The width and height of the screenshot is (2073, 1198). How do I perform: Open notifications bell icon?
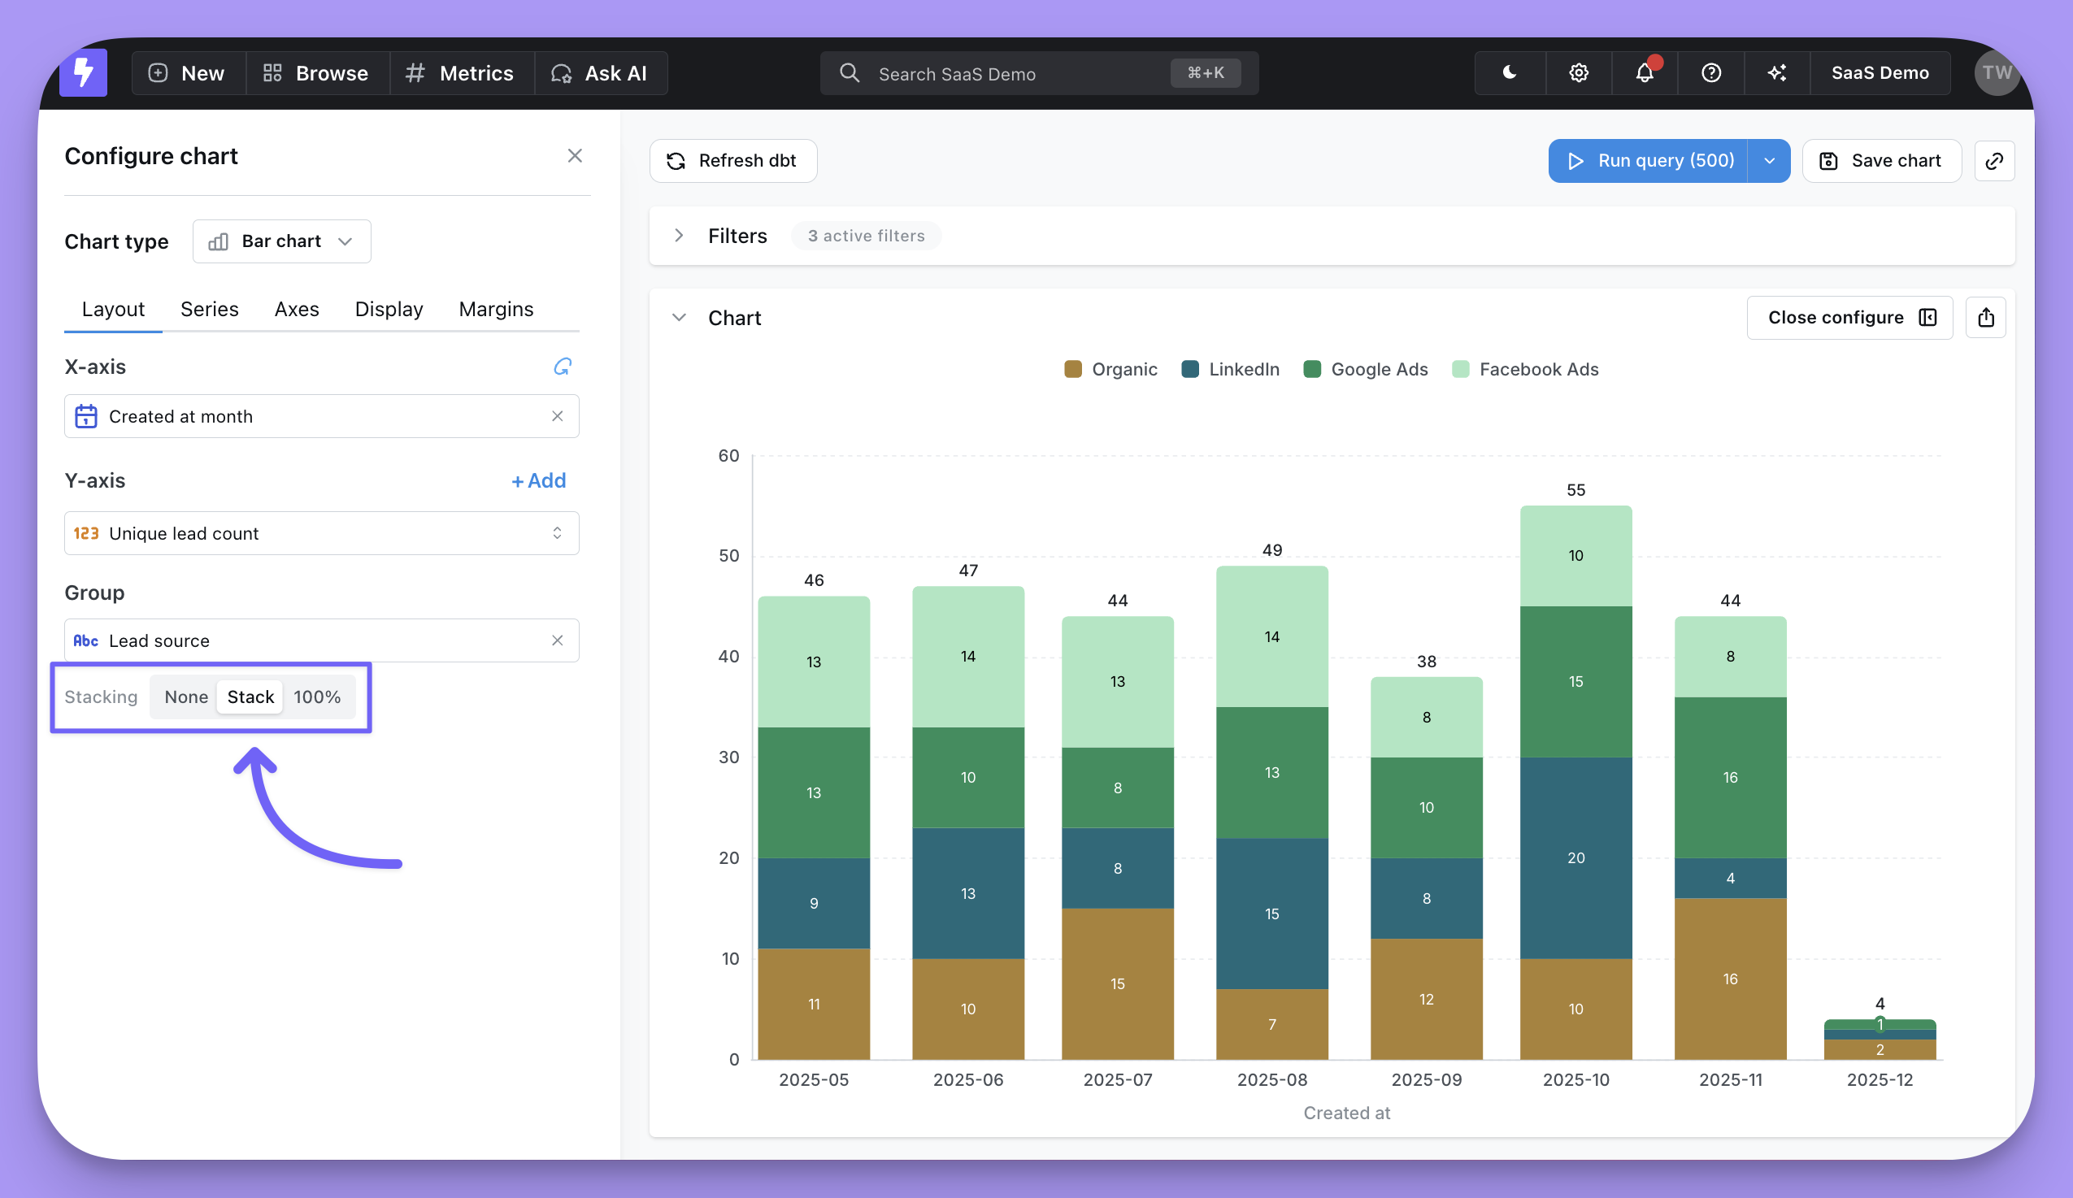(x=1645, y=73)
